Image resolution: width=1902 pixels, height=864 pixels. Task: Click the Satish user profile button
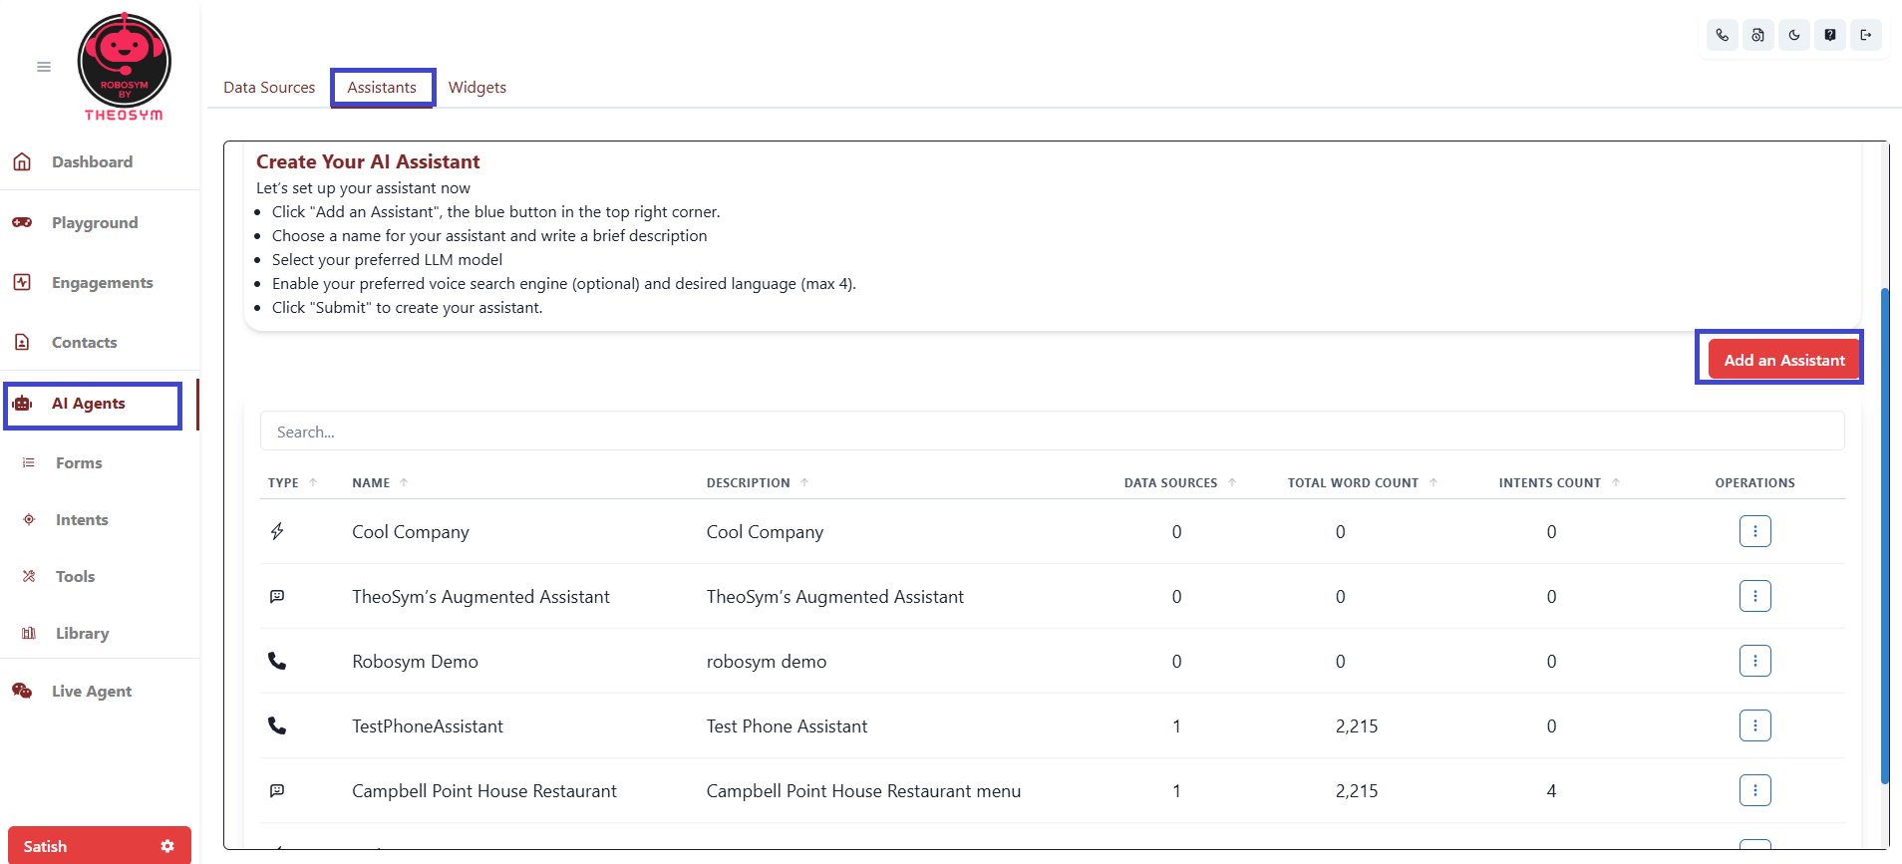pos(100,845)
